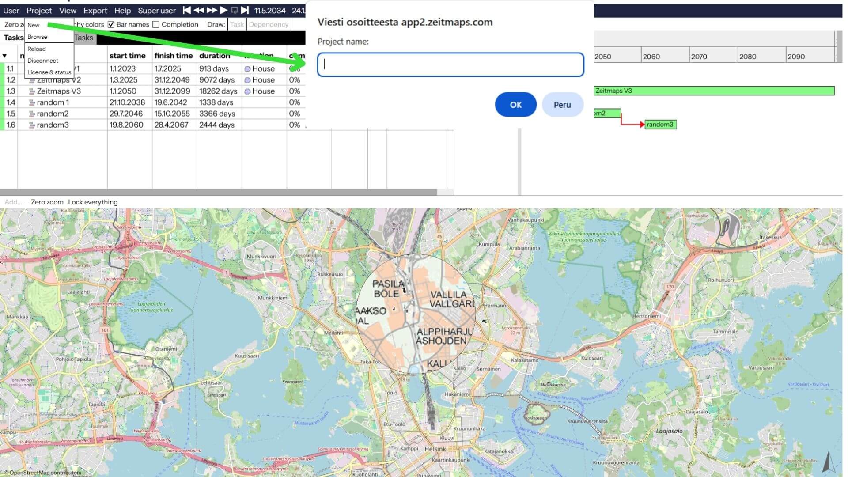Click the magnified circle lens on map
Viewport: 848px width, 477px height.
(x=416, y=314)
